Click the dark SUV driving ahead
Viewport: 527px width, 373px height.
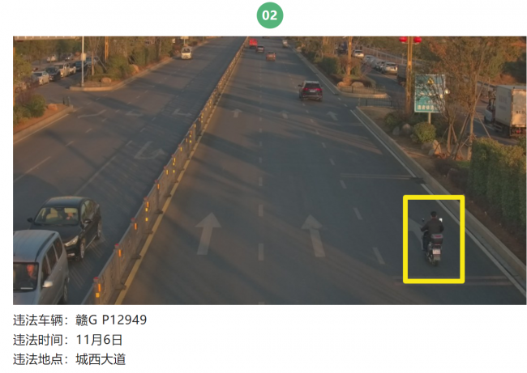[311, 91]
